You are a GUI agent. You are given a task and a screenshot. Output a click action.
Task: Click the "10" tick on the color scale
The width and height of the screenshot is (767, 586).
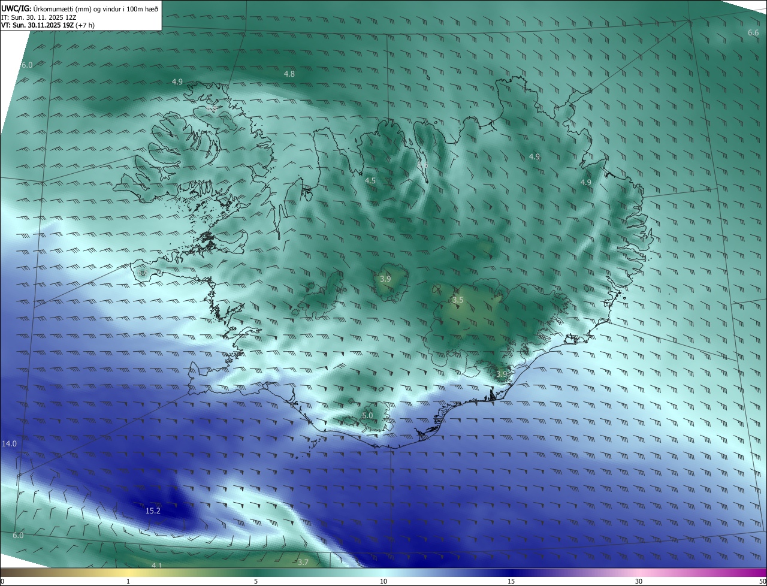[383, 581]
